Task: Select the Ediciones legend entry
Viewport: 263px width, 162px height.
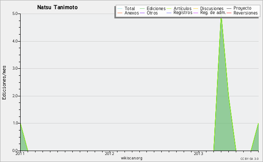Action: (x=156, y=8)
